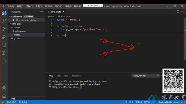Open the 帮助(H) menu
The image size is (186, 104).
[x=78, y=6]
